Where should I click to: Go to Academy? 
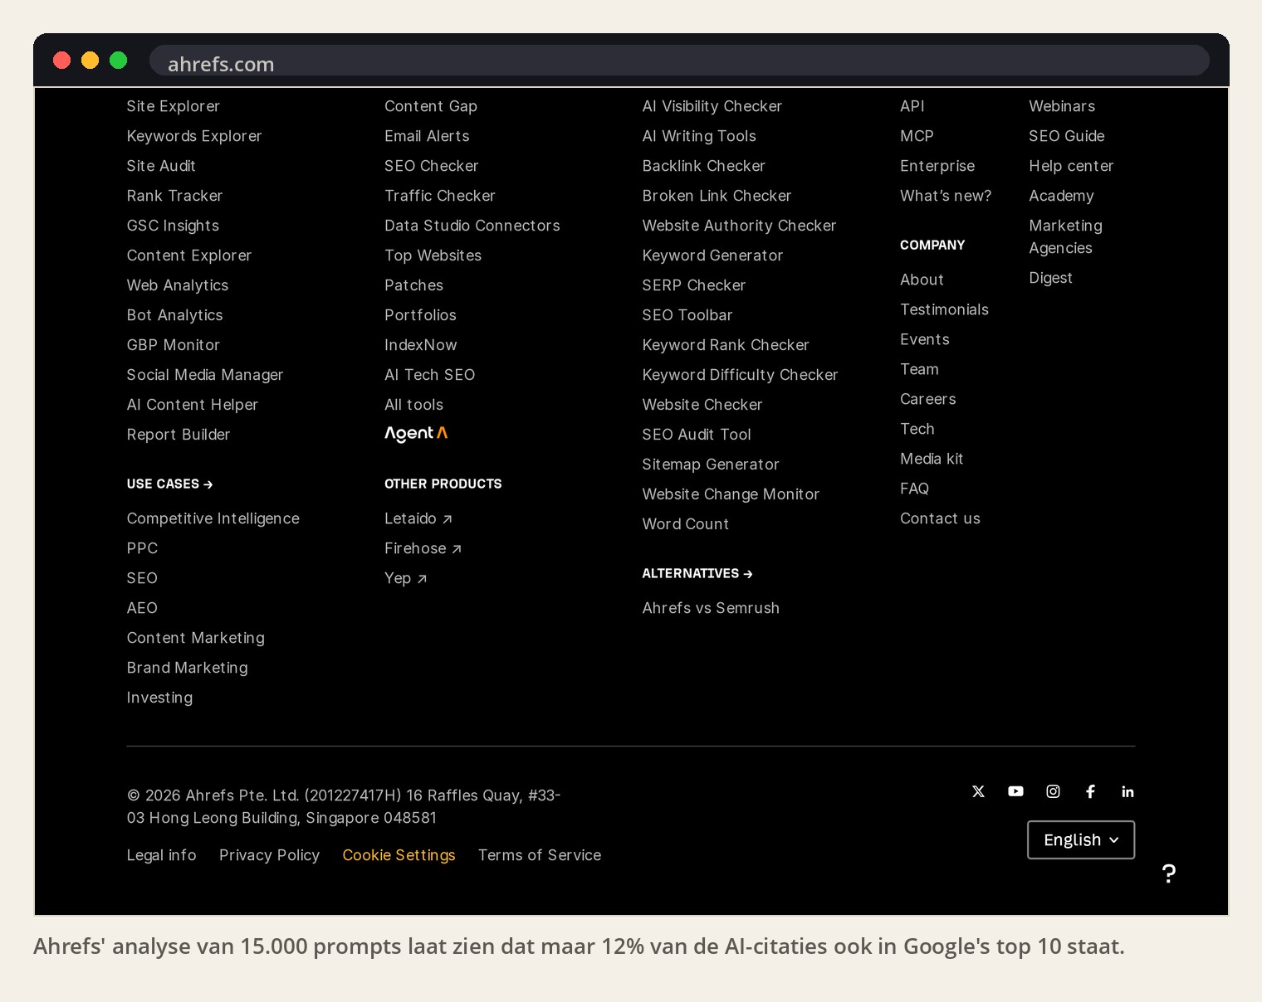pos(1061,196)
